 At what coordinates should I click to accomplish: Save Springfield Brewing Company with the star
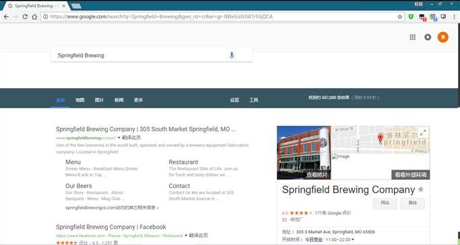pyautogui.click(x=421, y=189)
